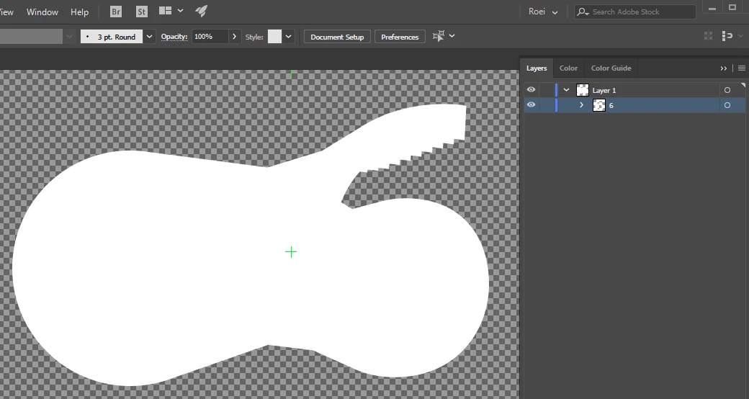Click the GPU performance rocket icon
The height and width of the screenshot is (399, 749).
[x=201, y=11]
